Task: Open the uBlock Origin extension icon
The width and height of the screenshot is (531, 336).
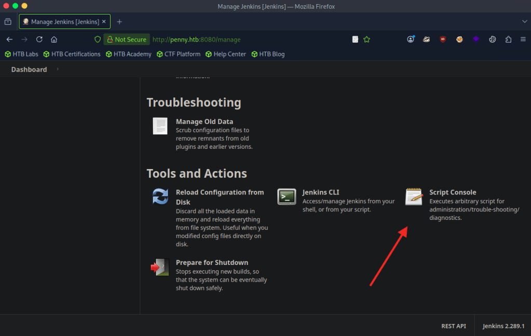Action: [x=443, y=39]
